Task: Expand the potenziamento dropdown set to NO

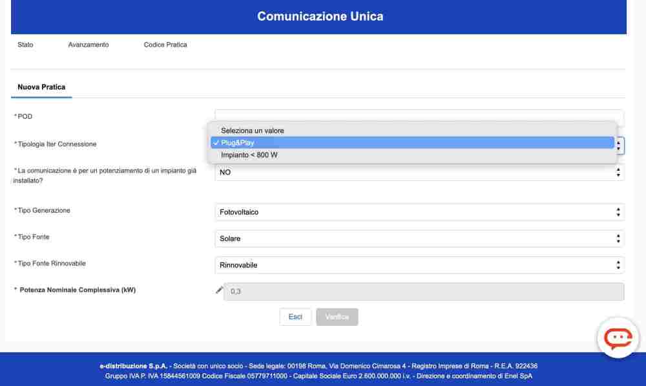Action: 419,173
